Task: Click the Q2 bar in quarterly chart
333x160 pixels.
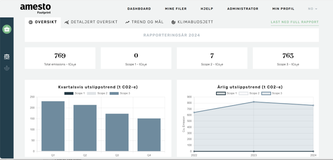Action: [85, 128]
